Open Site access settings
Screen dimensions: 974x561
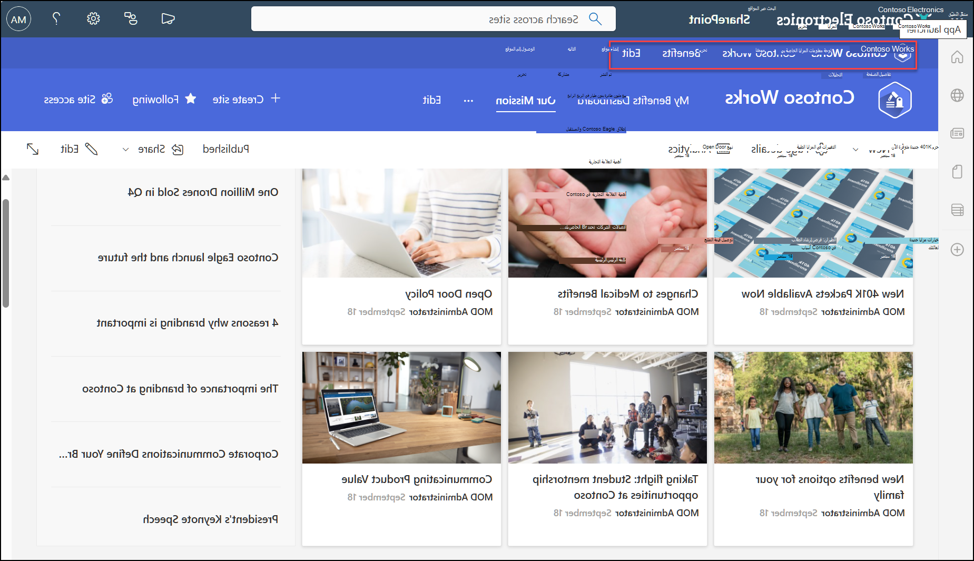pos(78,100)
